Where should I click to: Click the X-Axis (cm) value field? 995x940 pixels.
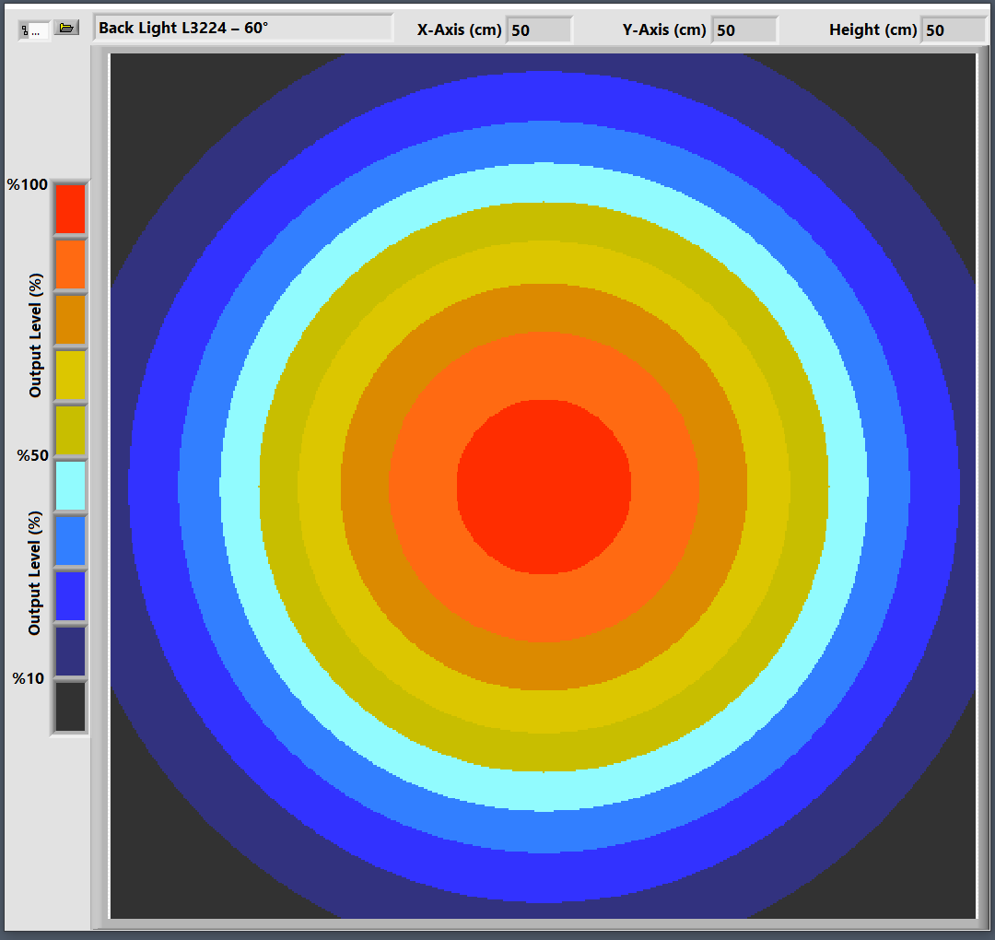pos(539,29)
